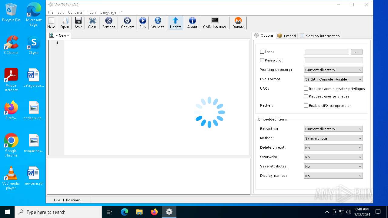Enable the Password checkbox
The width and height of the screenshot is (388, 218).
pyautogui.click(x=262, y=60)
